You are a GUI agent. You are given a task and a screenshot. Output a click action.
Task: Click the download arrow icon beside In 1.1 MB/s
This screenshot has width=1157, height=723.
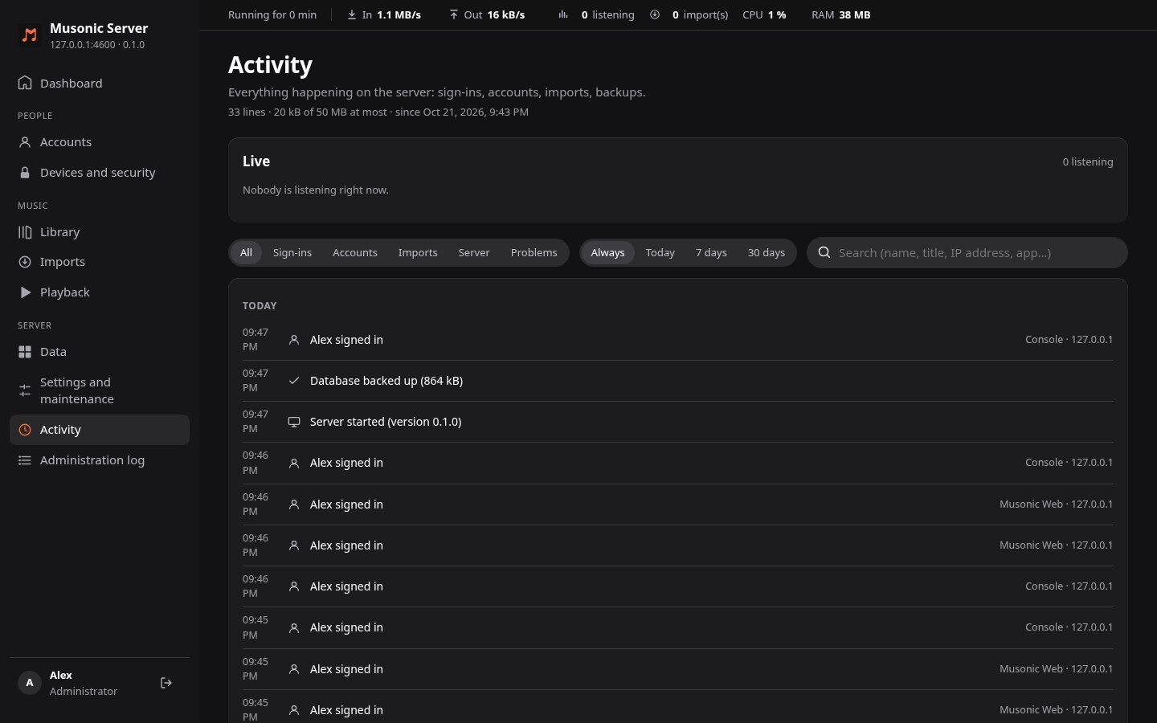[351, 14]
